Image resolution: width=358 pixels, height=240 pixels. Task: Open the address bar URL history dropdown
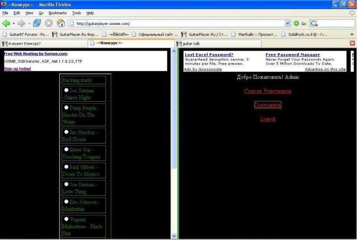[288, 23]
